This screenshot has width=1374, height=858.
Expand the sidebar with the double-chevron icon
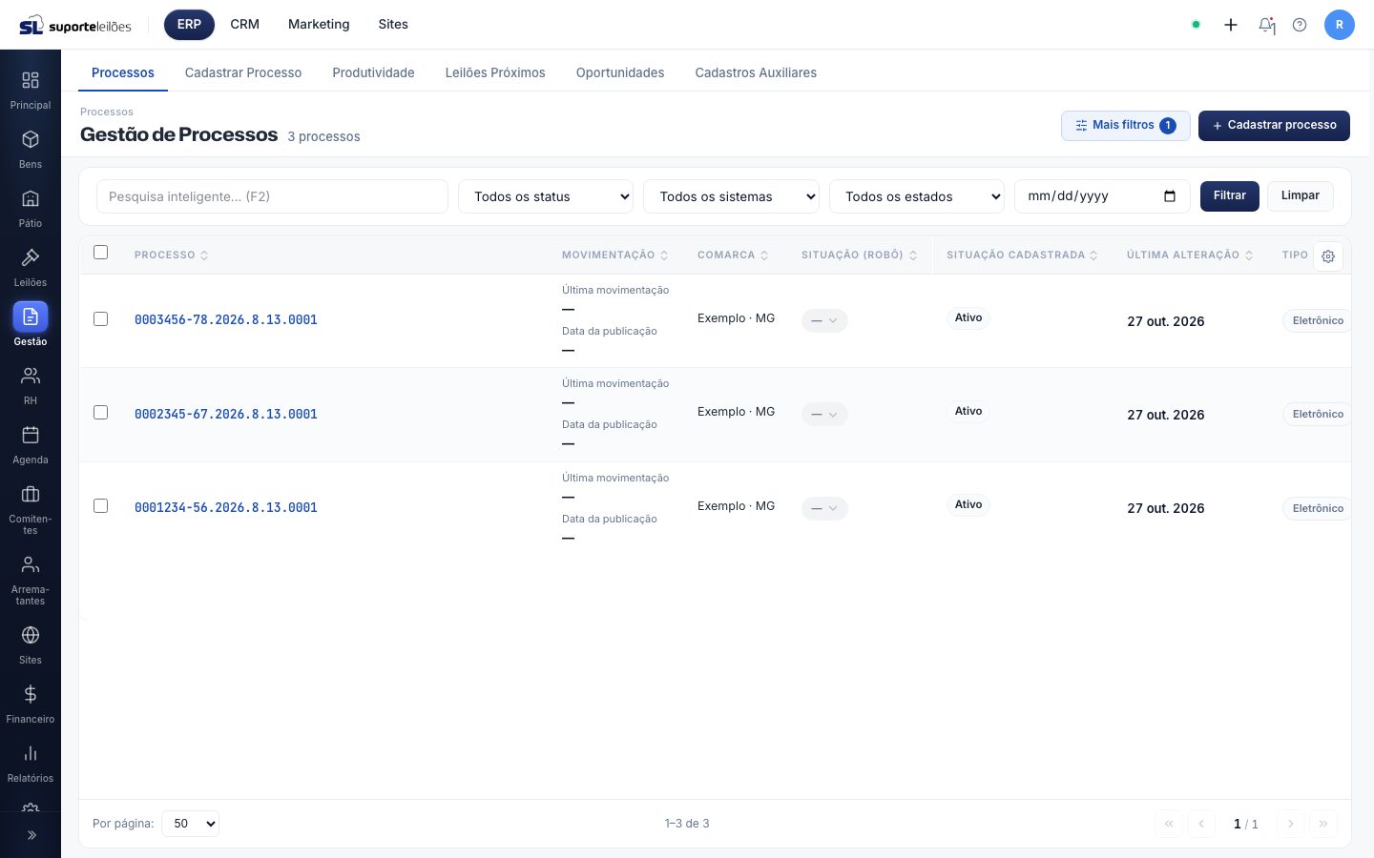click(x=31, y=835)
